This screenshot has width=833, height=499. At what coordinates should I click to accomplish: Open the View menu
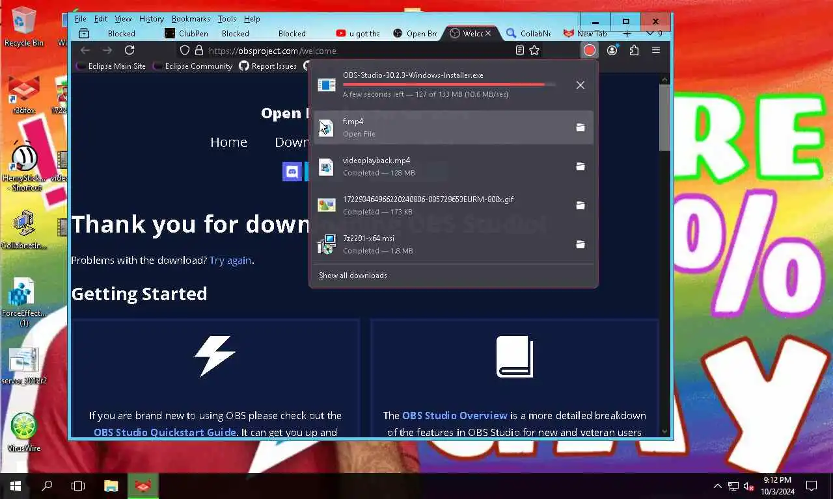coord(123,19)
